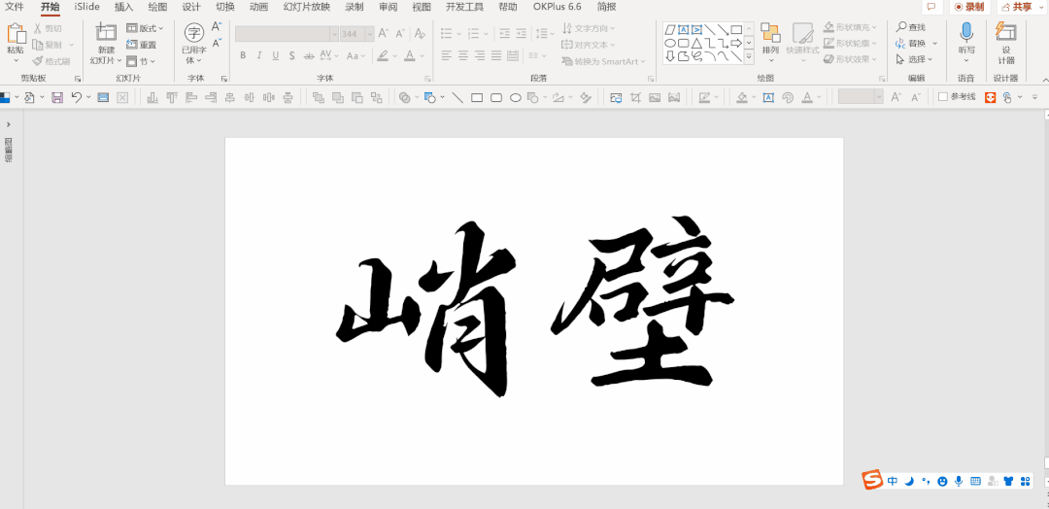Toggle strikethrough formatting
The image size is (1049, 509).
pos(309,55)
